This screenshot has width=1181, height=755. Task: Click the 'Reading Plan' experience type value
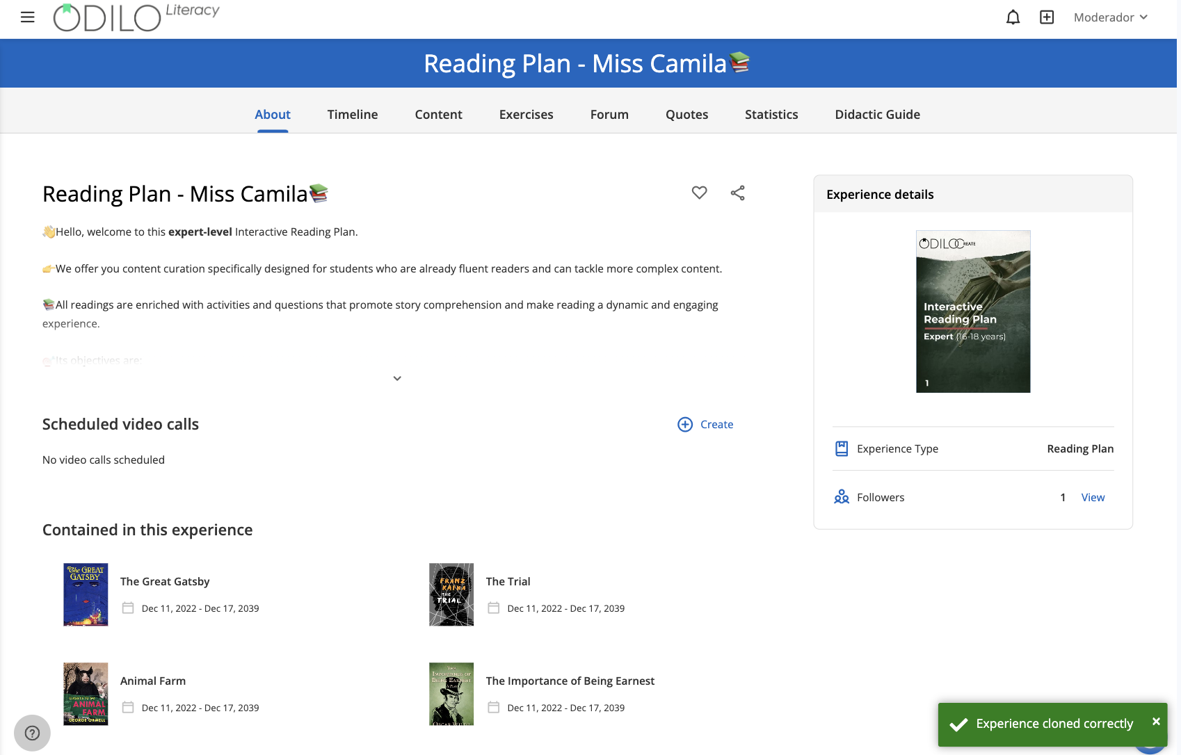1080,448
